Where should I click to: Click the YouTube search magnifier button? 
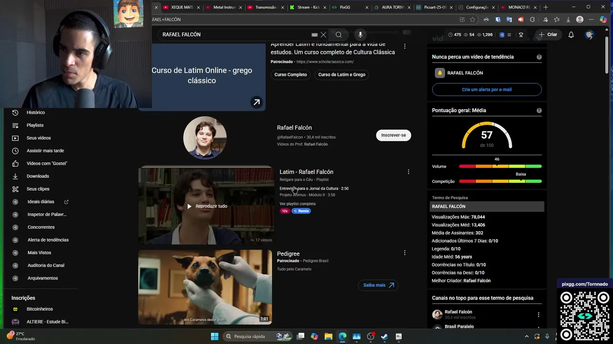(x=339, y=35)
